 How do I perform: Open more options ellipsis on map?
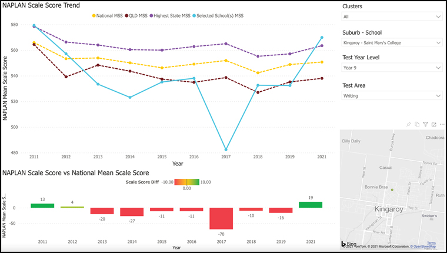click(x=441, y=124)
